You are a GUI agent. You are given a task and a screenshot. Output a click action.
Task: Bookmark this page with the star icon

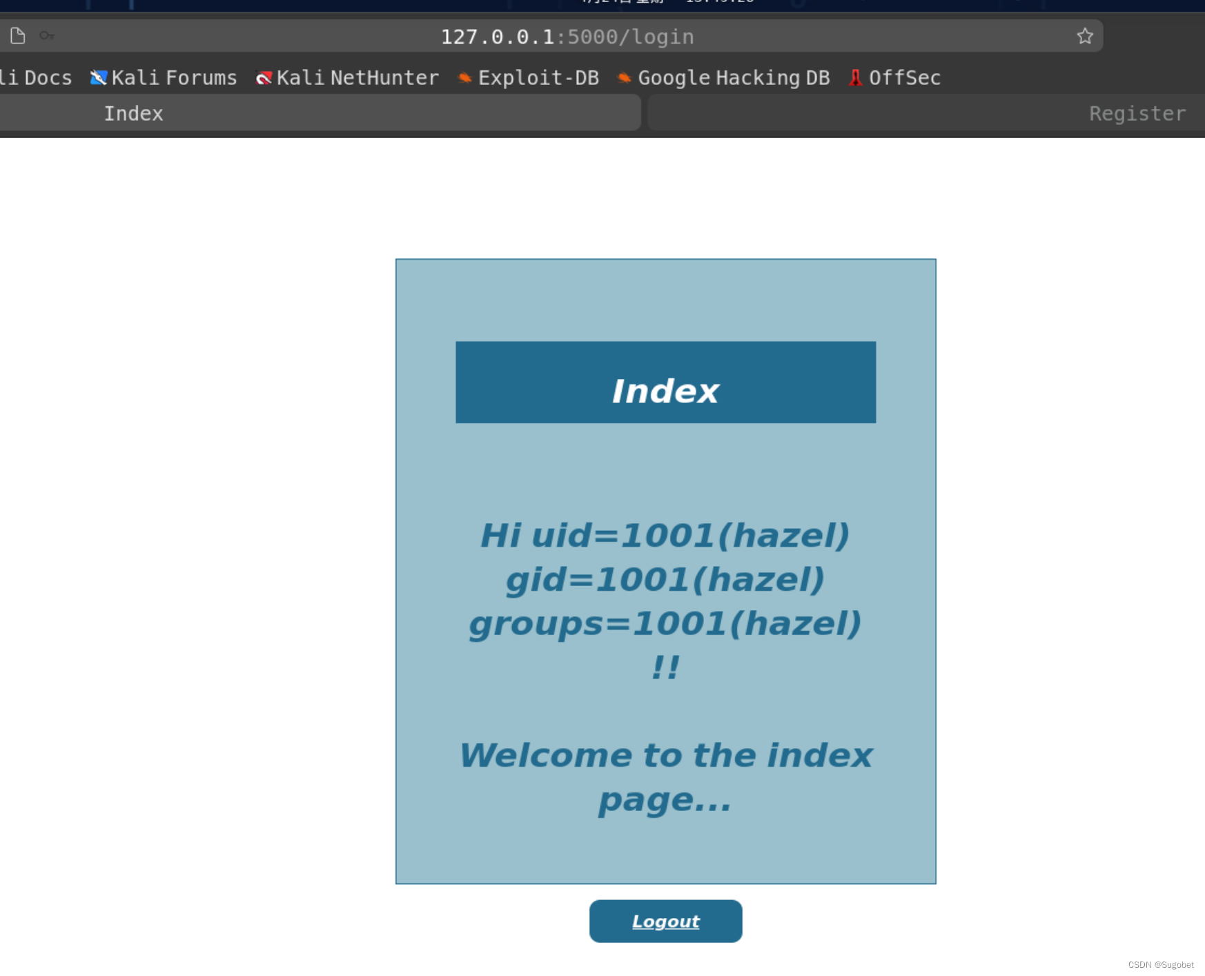pyautogui.click(x=1085, y=36)
